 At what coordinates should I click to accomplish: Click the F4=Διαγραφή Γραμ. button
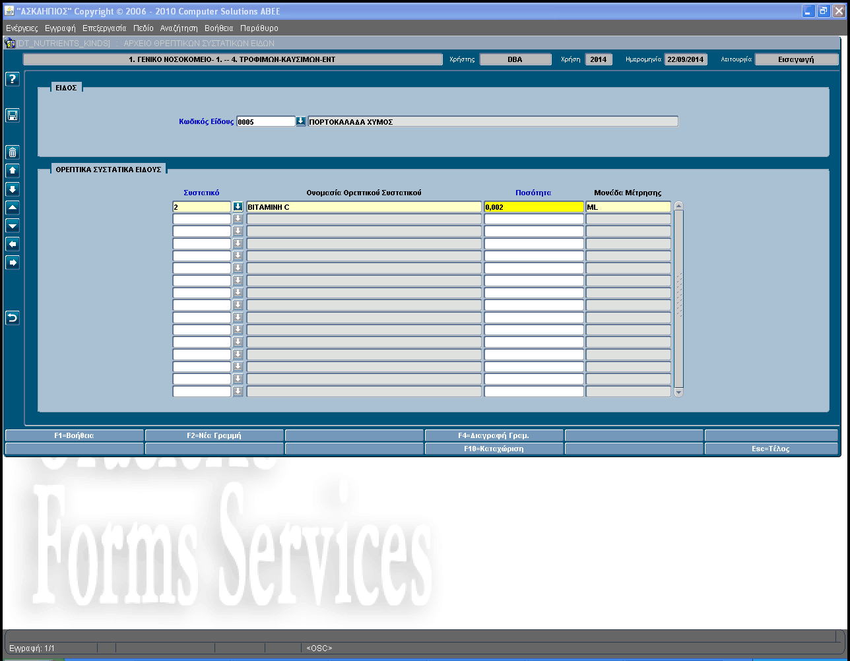[494, 435]
